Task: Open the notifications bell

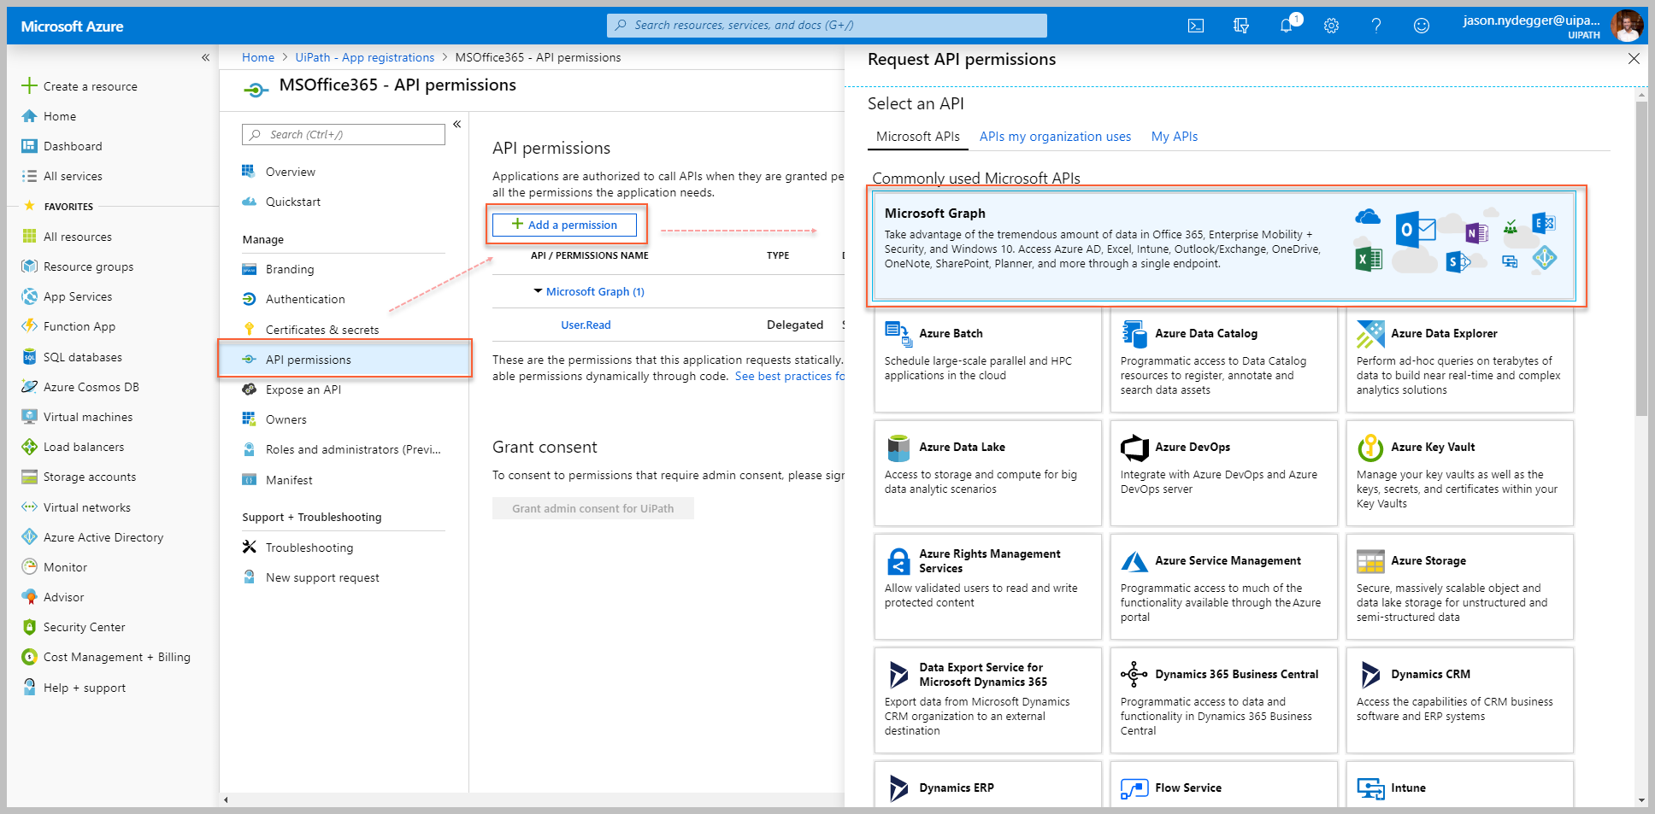Action: pos(1287,26)
